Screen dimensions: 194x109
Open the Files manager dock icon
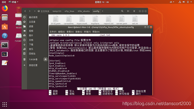5,17
